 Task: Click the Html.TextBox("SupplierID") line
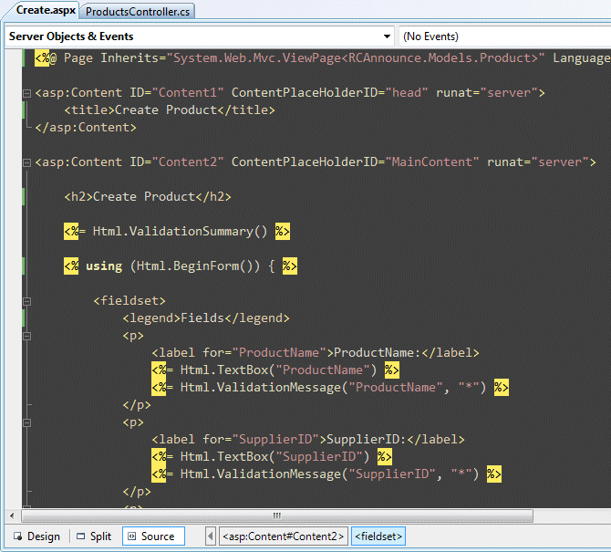[272, 457]
